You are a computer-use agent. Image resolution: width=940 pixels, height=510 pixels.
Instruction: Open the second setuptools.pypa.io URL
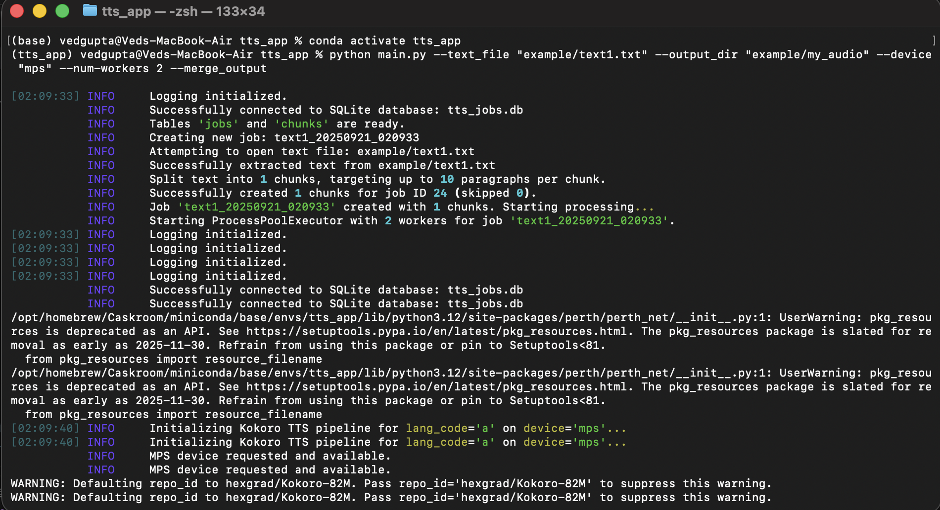[x=436, y=387]
